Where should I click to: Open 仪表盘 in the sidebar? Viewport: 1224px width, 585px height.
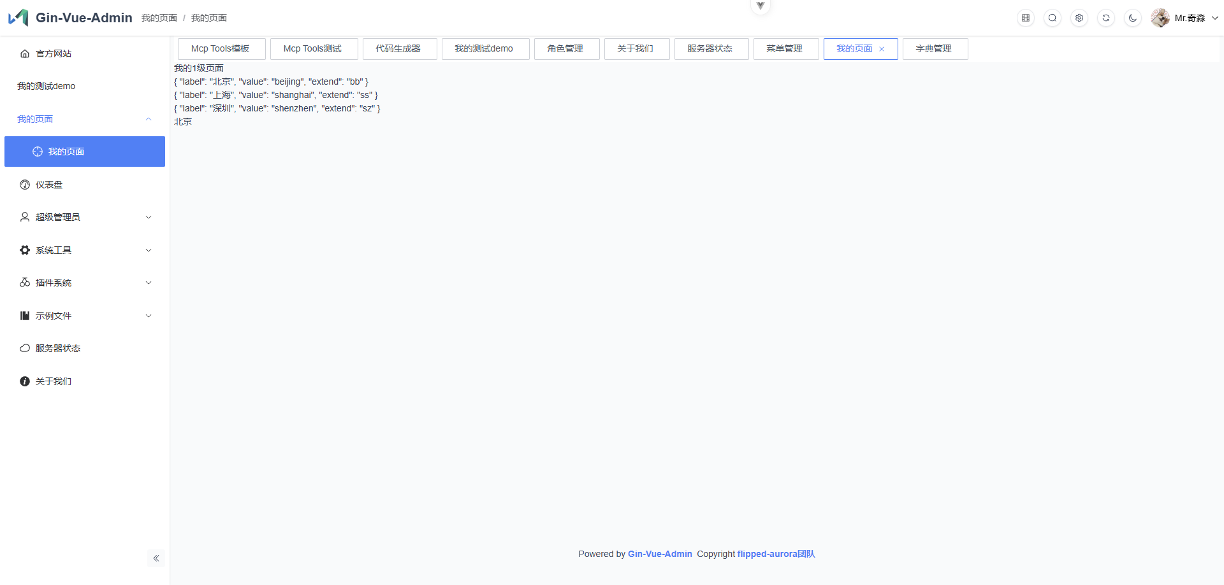click(x=85, y=185)
